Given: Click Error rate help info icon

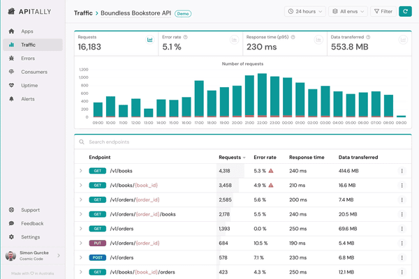Looking at the screenshot, I should click(x=186, y=37).
